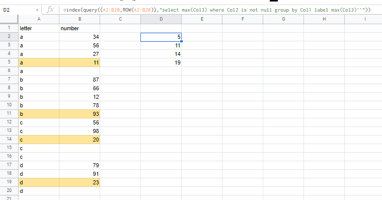This screenshot has width=382, height=200.
Task: Select row 1 header
Action: (9, 28)
